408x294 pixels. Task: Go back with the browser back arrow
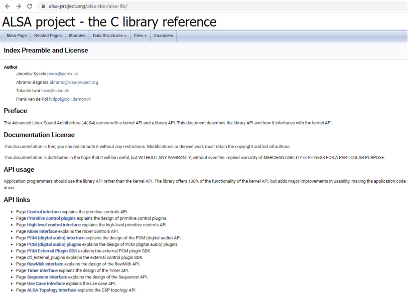(8, 6)
